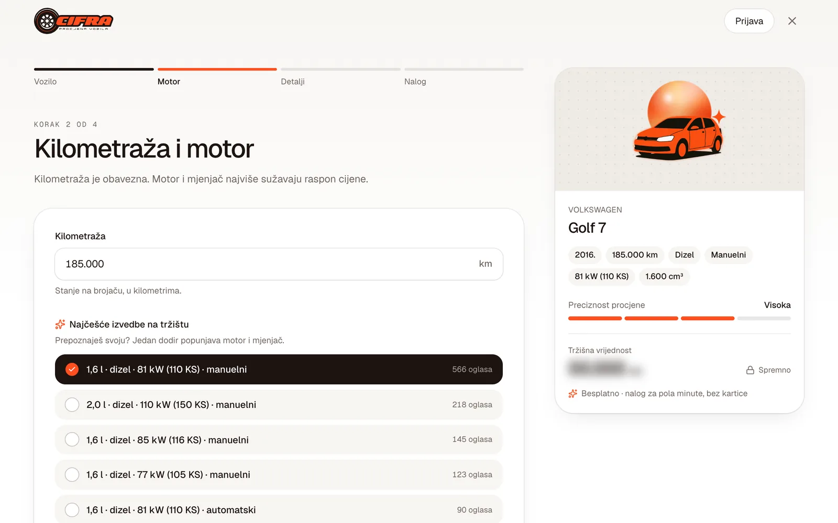Viewport: 838px width, 523px height.
Task: Select the 2,0 l dizel 110 kW manuelni option
Action: (x=279, y=404)
